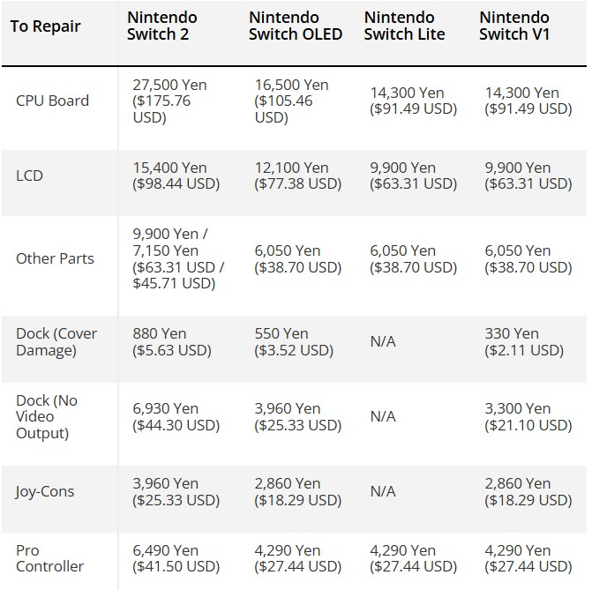Click the 27,500 Yen CPU Board price

point(170,101)
